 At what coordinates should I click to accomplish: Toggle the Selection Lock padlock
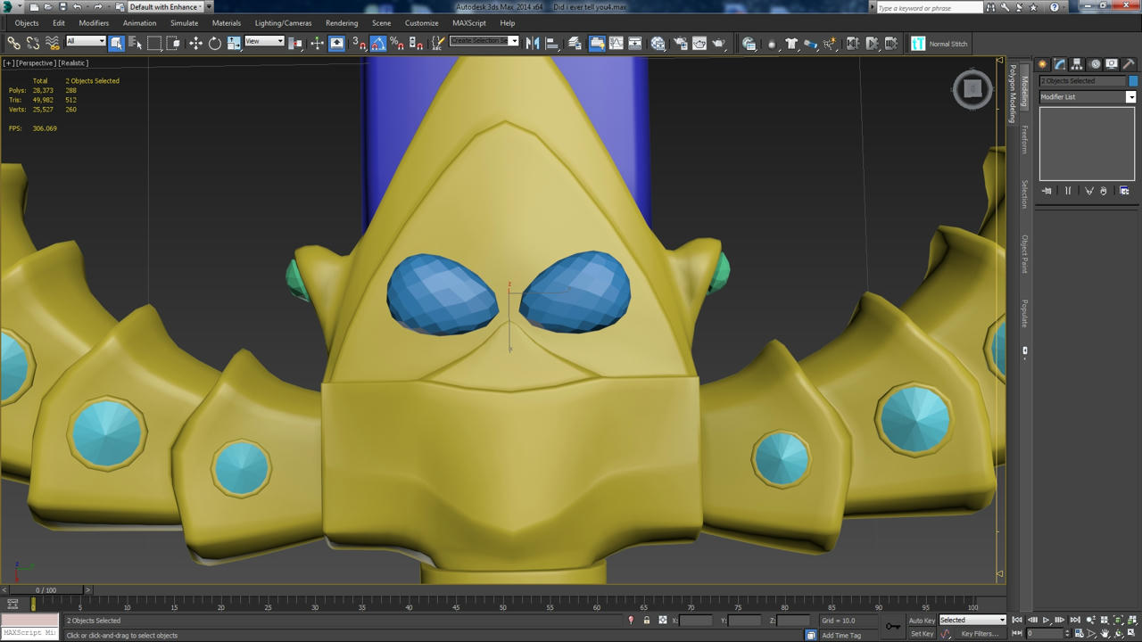(x=647, y=621)
